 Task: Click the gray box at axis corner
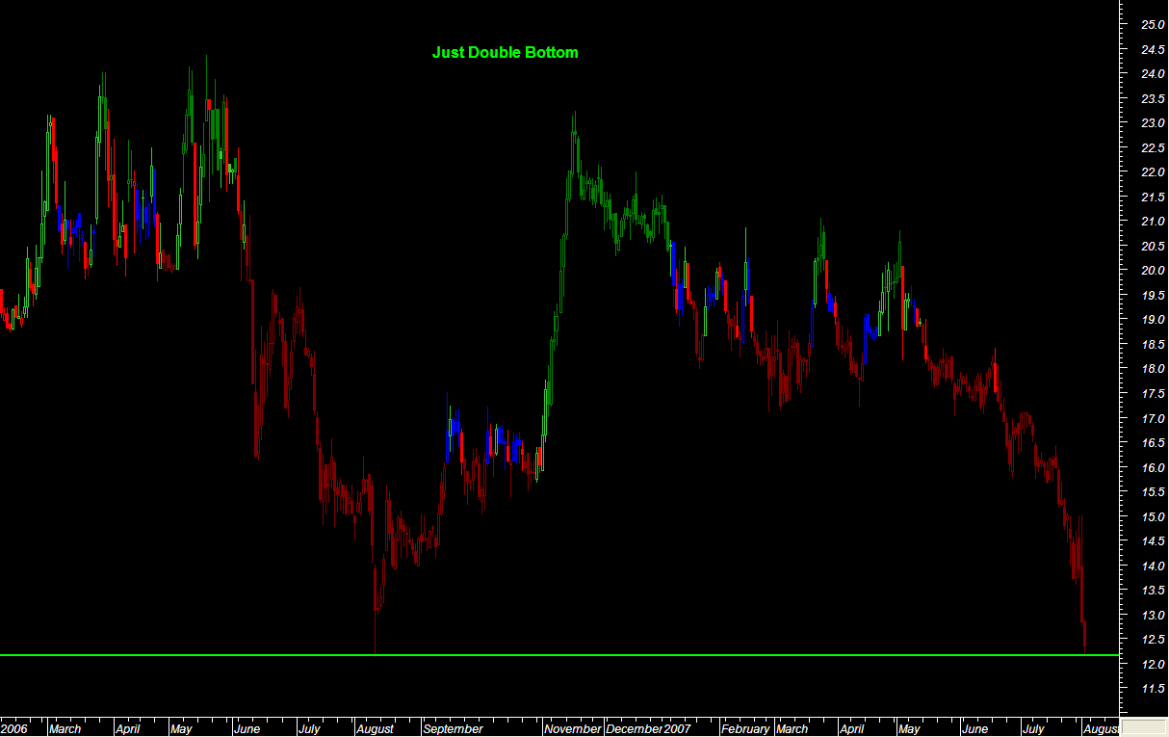[x=1143, y=727]
